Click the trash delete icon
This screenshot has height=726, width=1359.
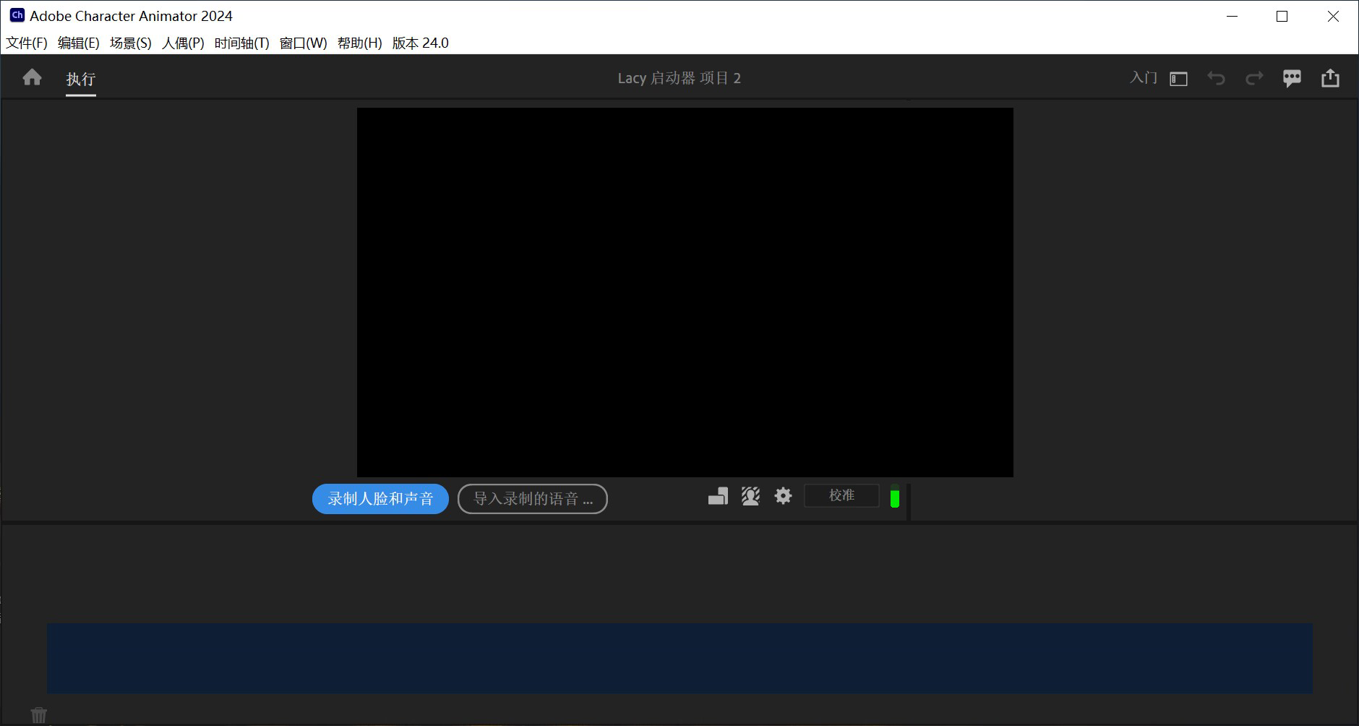[x=39, y=715]
